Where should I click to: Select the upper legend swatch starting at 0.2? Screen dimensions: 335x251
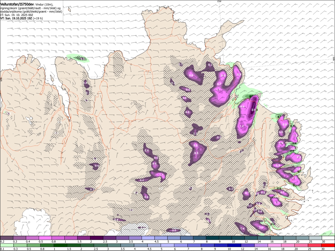click(7, 238)
